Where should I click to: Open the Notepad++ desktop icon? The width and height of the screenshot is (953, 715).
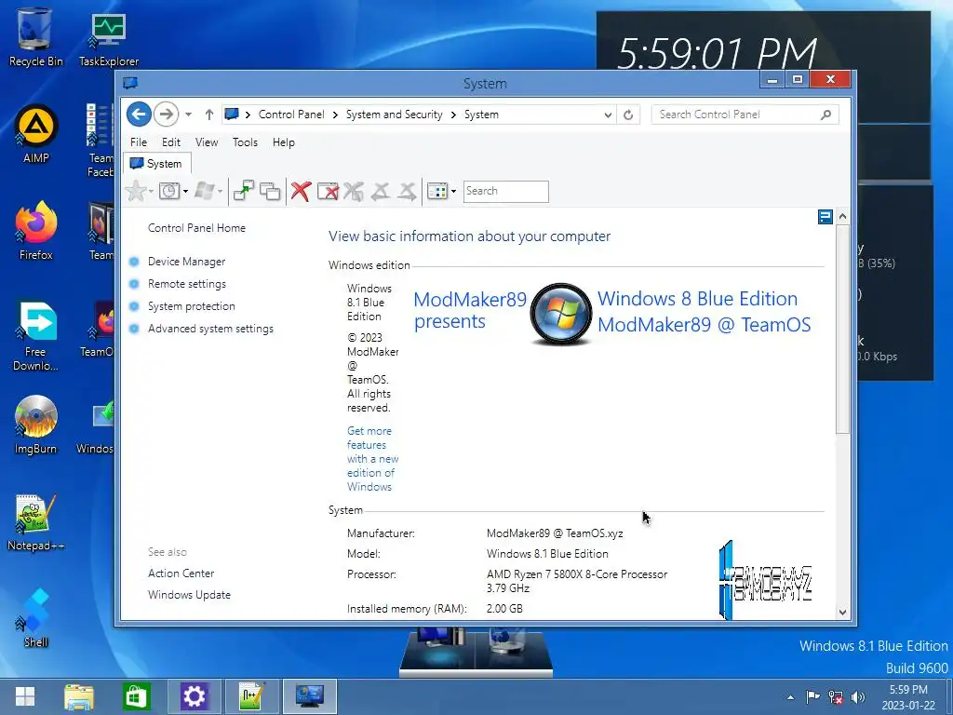point(36,521)
